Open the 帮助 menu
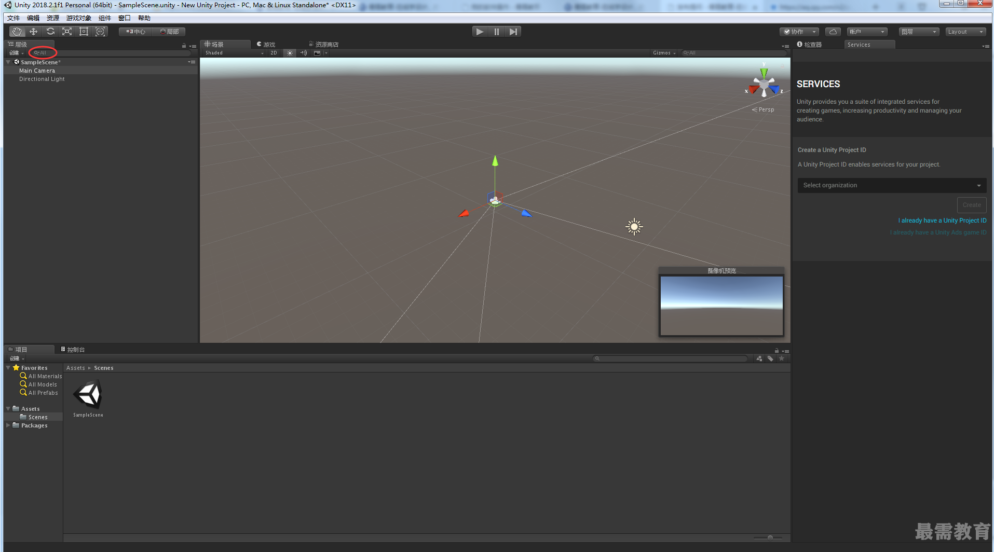 tap(144, 18)
